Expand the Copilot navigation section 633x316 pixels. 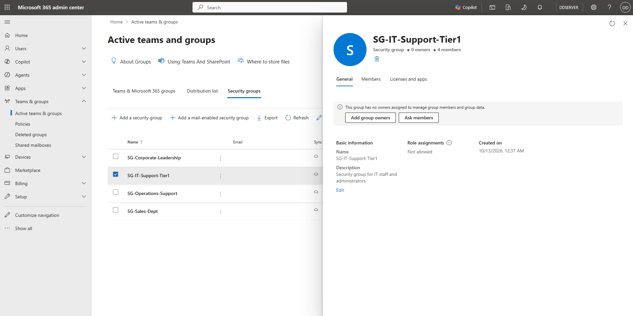[x=84, y=62]
